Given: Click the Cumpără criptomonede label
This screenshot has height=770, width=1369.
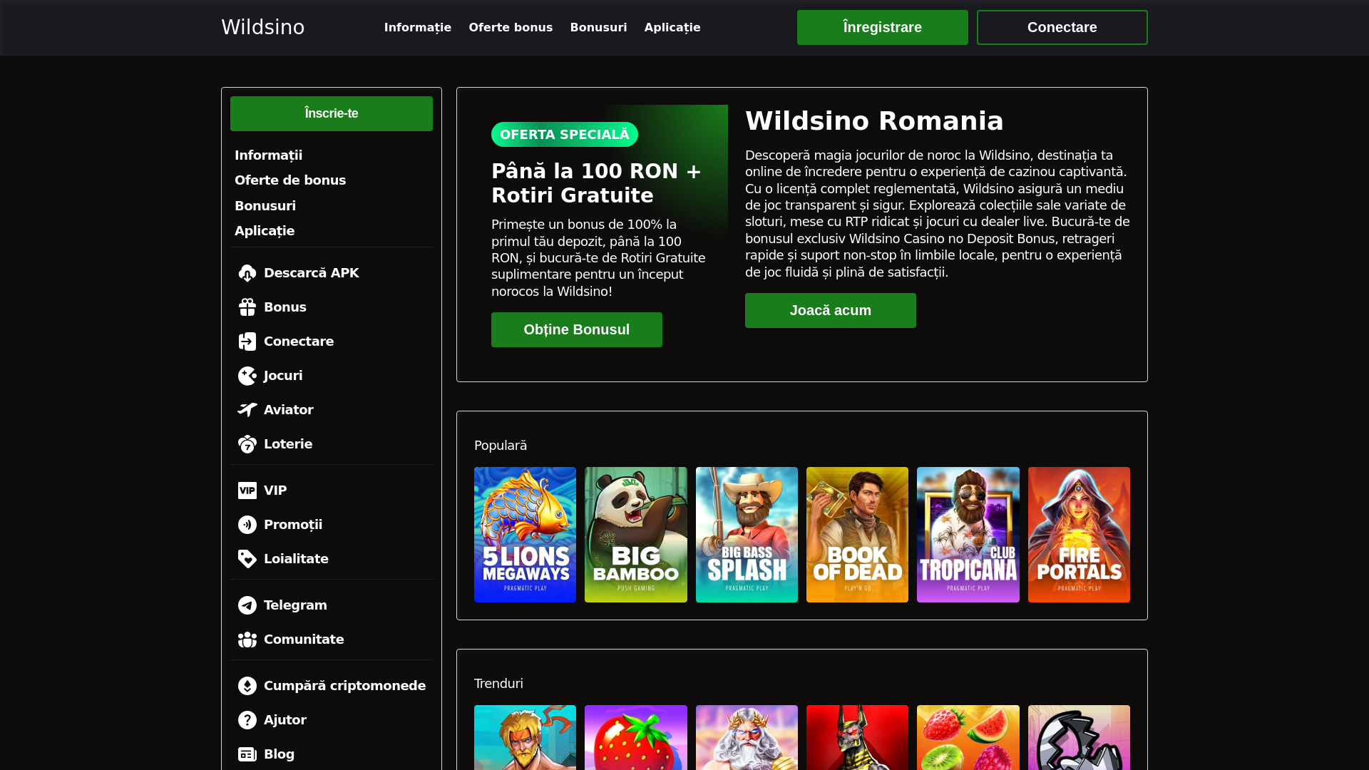Looking at the screenshot, I should pyautogui.click(x=344, y=686).
